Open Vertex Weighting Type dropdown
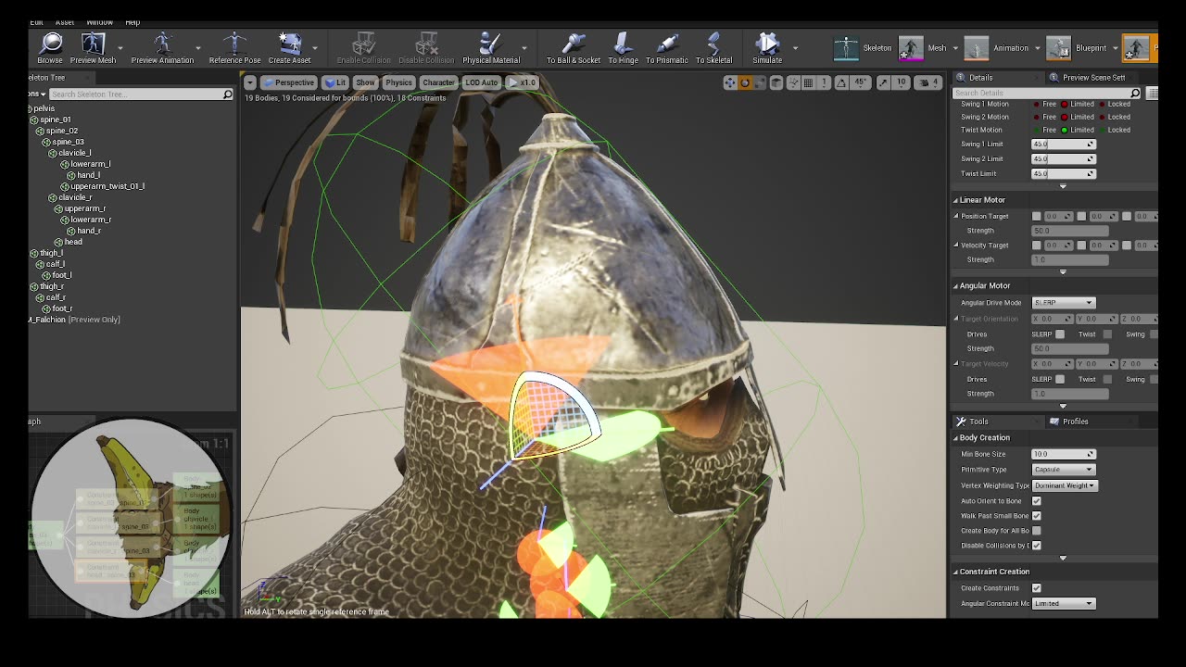Image resolution: width=1186 pixels, height=667 pixels. 1064,485
